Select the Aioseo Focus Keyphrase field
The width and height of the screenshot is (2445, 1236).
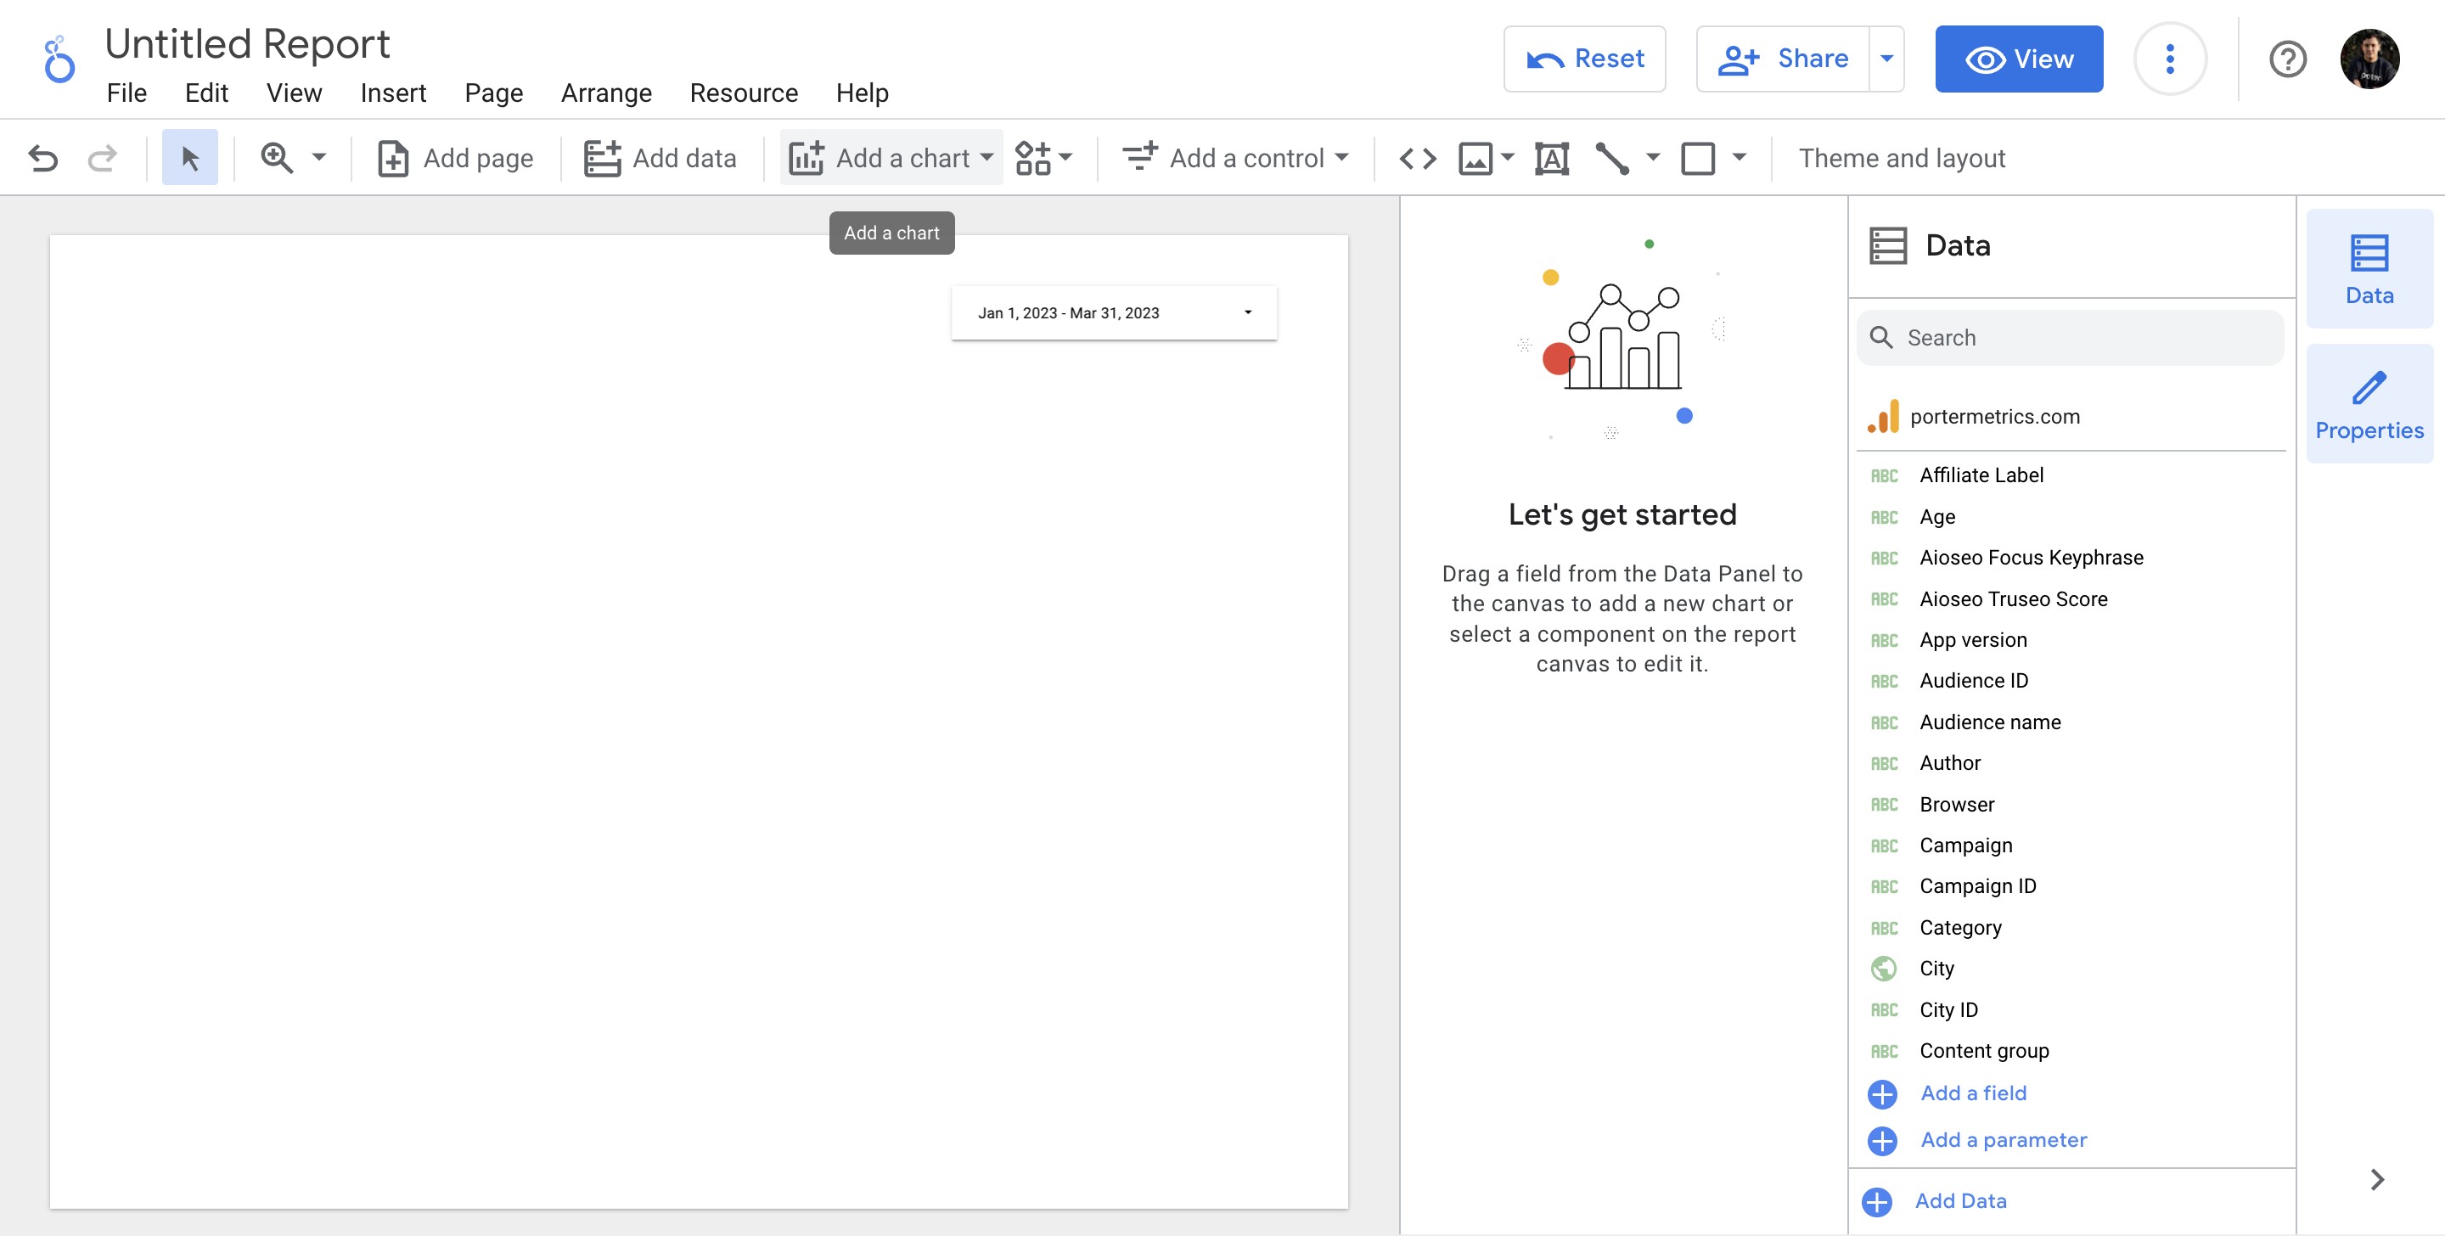tap(2030, 557)
